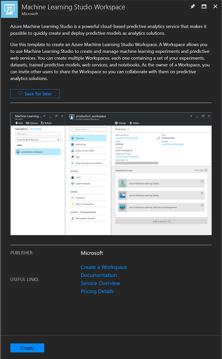Pin the Machine Learning Studio Workspace blade

click(192, 7)
